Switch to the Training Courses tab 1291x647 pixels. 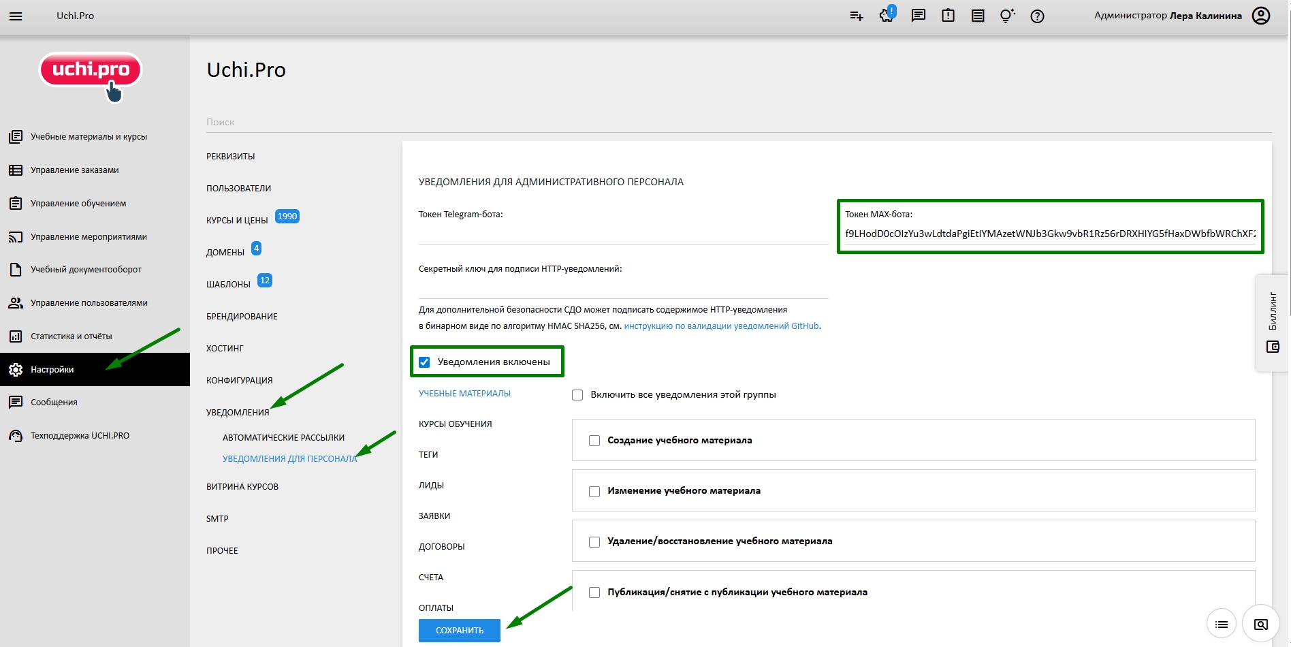click(455, 424)
